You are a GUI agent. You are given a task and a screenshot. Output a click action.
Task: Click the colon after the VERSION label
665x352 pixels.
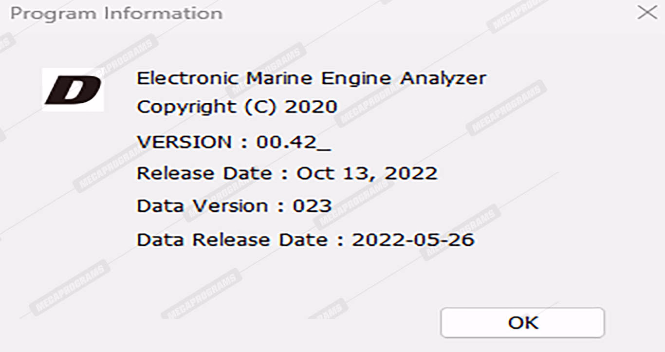[x=245, y=143]
